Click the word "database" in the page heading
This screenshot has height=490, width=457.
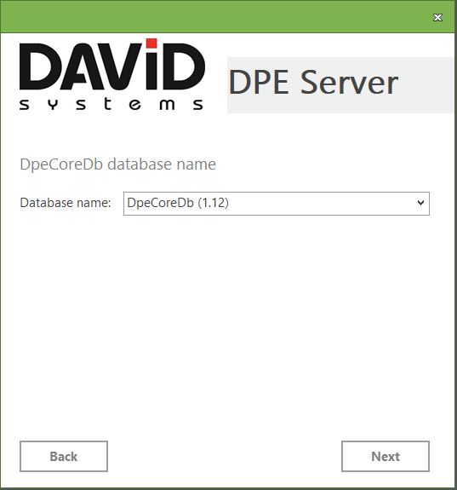tap(140, 164)
